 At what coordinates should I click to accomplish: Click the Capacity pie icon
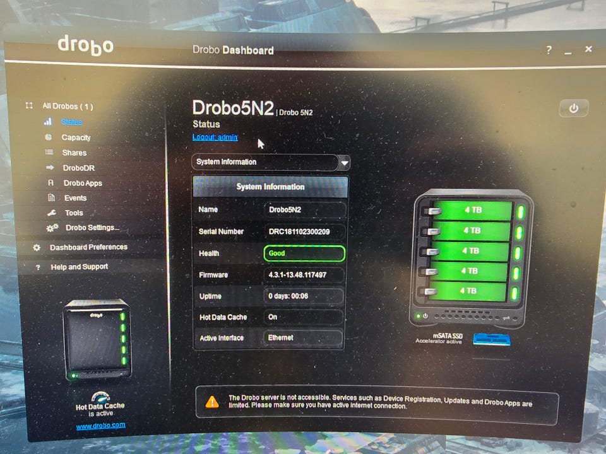click(x=49, y=137)
